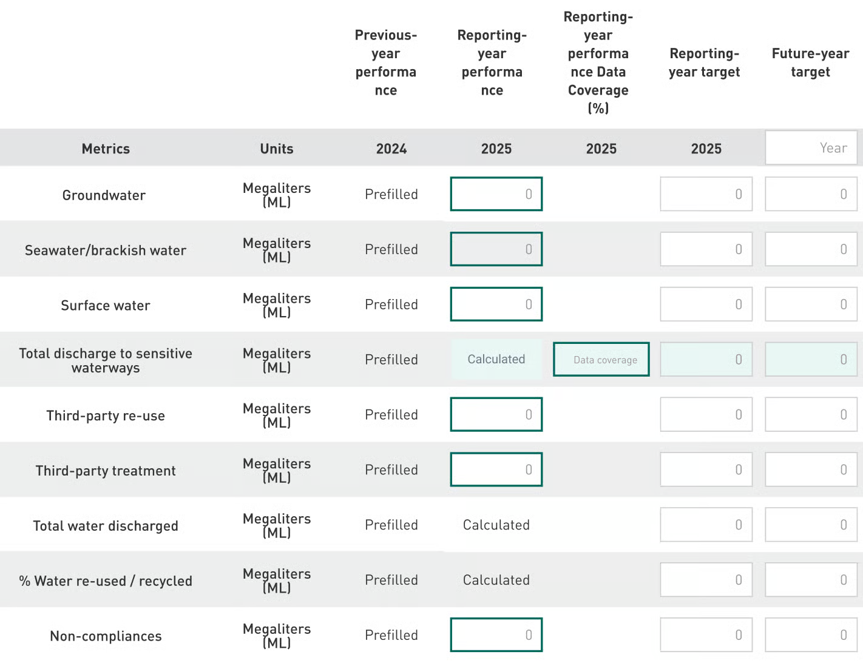Select Total discharge to sensitive waterways reporting-year target

pos(706,360)
